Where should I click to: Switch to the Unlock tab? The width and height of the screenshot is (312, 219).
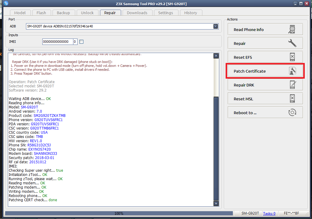pyautogui.click(x=87, y=13)
